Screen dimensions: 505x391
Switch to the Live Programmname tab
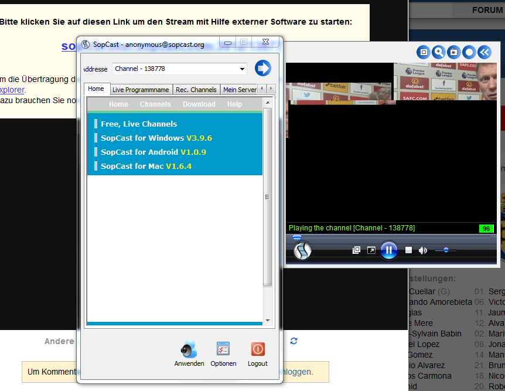(x=141, y=90)
